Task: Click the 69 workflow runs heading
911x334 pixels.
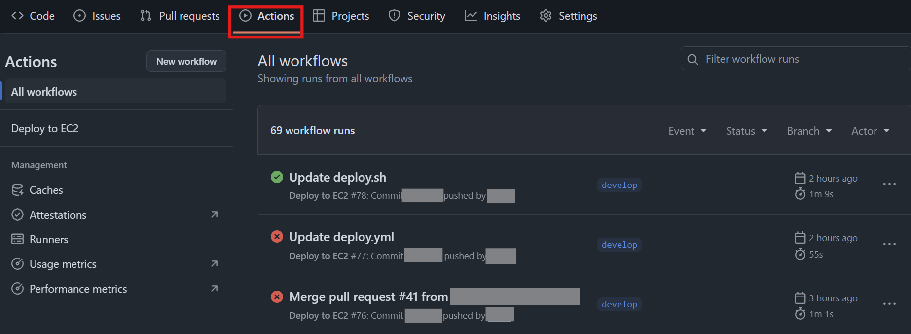Action: click(x=313, y=130)
